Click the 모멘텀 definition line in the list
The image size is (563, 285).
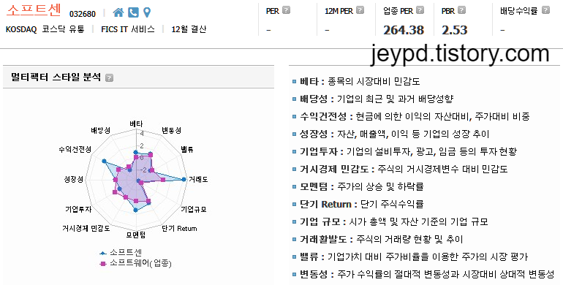[358, 186]
